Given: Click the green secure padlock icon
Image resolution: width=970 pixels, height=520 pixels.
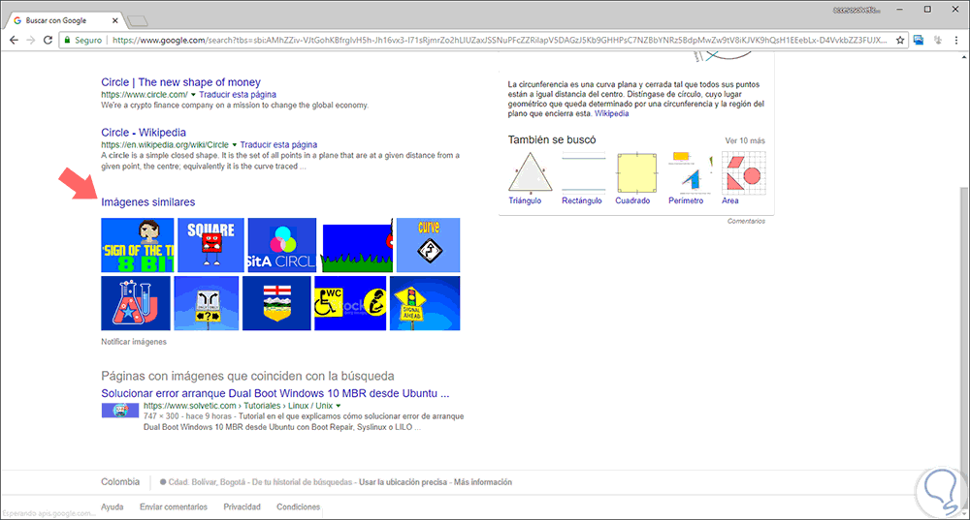Looking at the screenshot, I should pyautogui.click(x=68, y=40).
